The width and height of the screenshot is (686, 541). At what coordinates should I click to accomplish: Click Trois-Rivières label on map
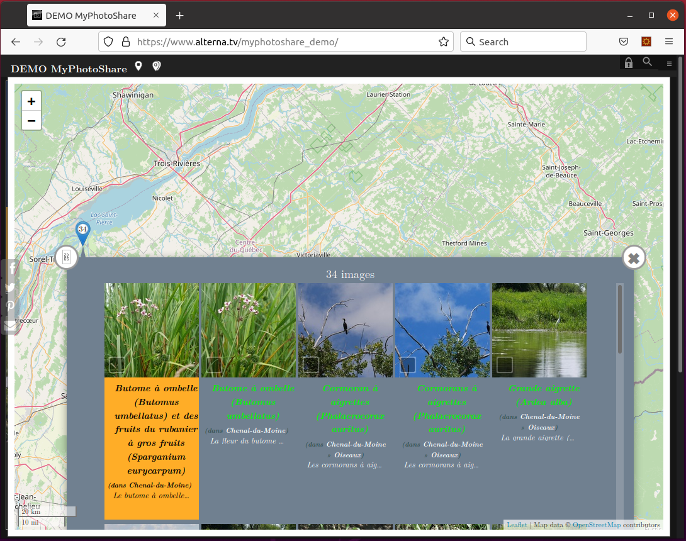[x=177, y=164]
